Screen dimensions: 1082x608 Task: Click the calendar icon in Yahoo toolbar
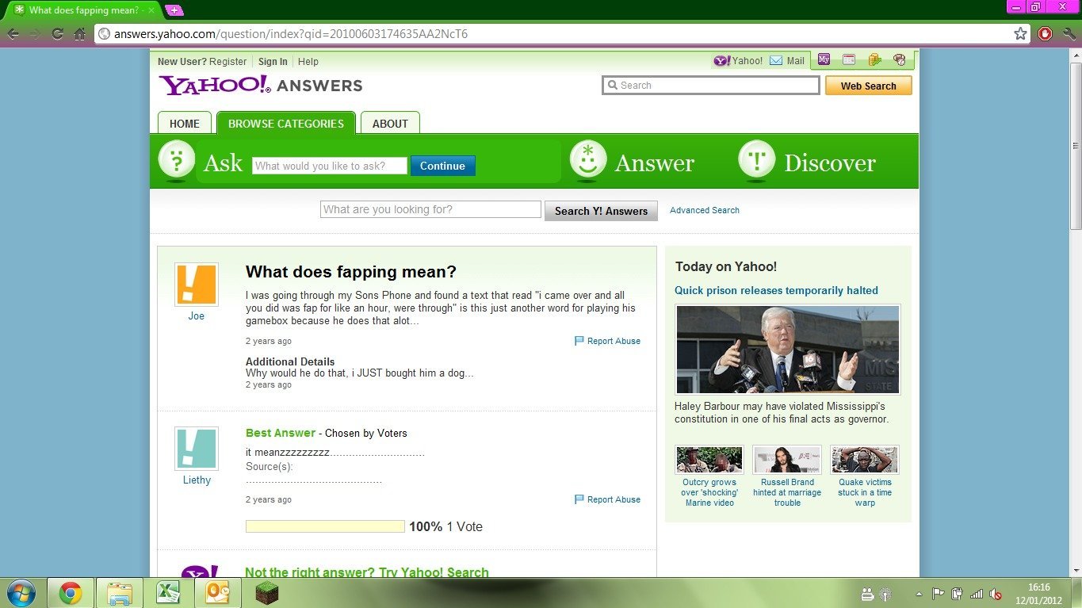click(849, 59)
